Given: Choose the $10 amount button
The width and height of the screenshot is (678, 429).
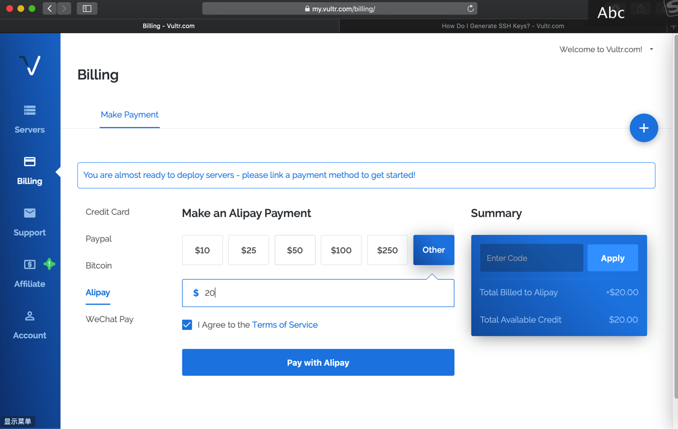Looking at the screenshot, I should point(203,250).
